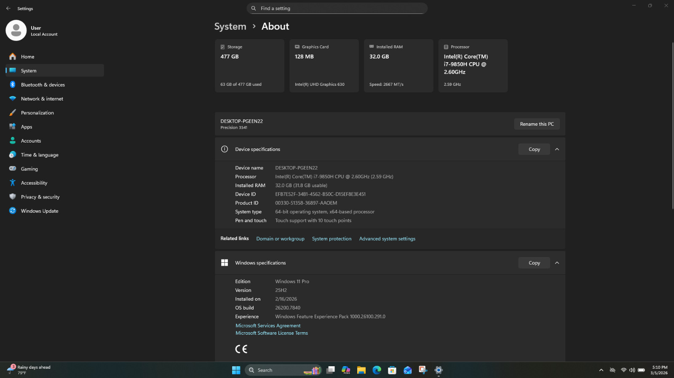Click System in the breadcrumb
674x378 pixels.
click(x=230, y=26)
